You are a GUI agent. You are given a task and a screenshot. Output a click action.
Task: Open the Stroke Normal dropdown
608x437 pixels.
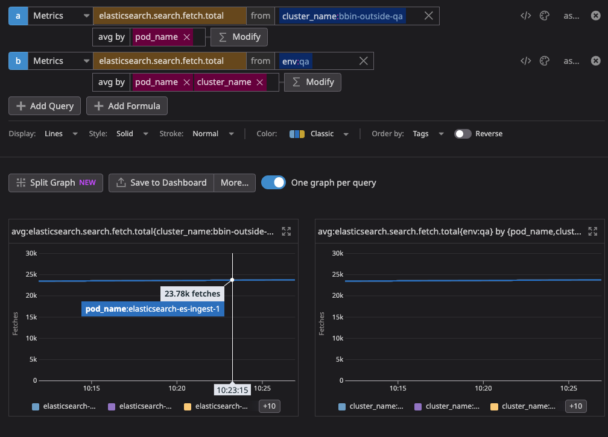[x=211, y=134]
